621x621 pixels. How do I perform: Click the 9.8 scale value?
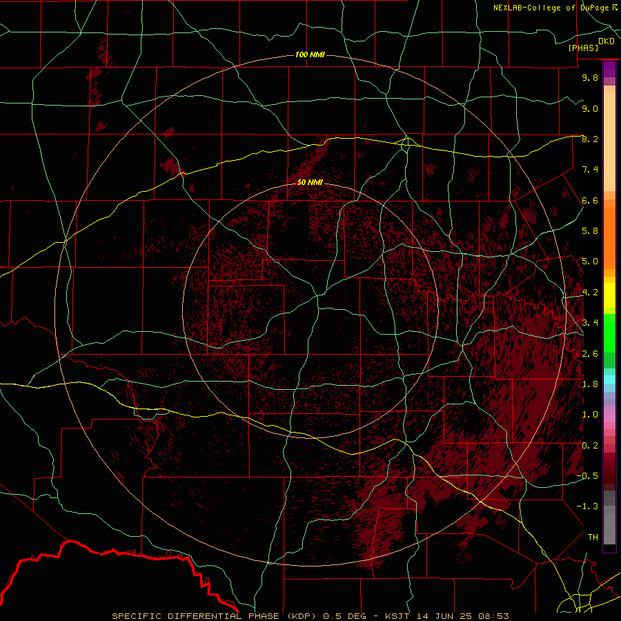[590, 77]
